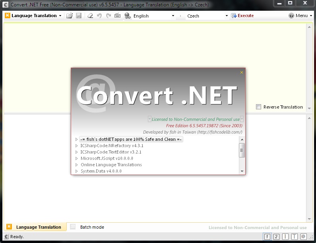Click the open file folder icon
The width and height of the screenshot is (316, 243).
69,16
